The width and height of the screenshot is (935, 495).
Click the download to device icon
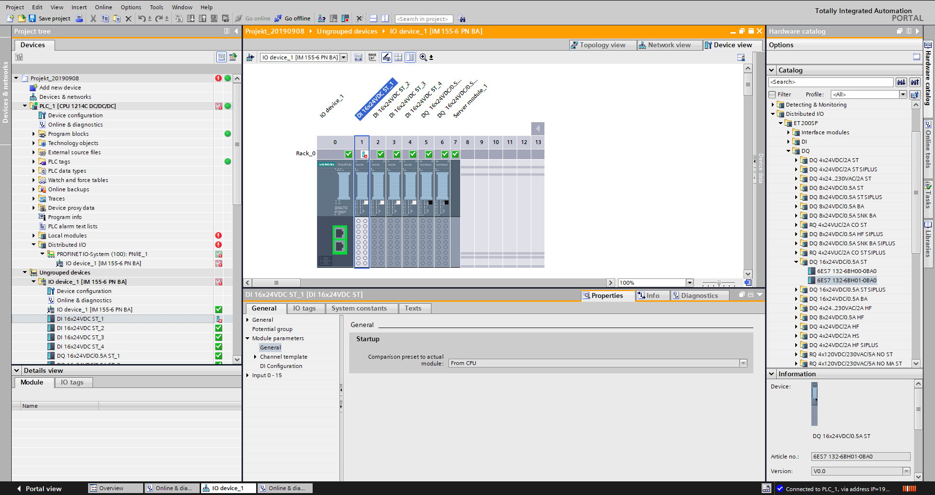pyautogui.click(x=191, y=18)
